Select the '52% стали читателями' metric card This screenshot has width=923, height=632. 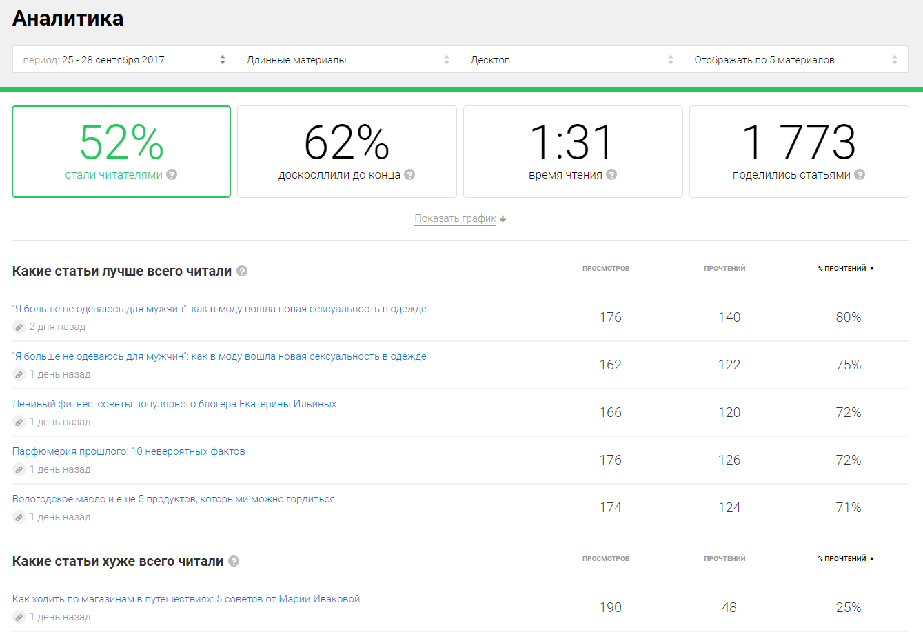tap(121, 152)
